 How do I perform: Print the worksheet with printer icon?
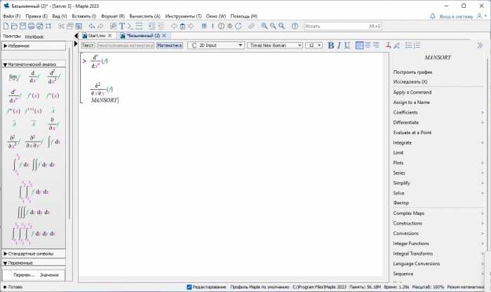pyautogui.click(x=31, y=26)
